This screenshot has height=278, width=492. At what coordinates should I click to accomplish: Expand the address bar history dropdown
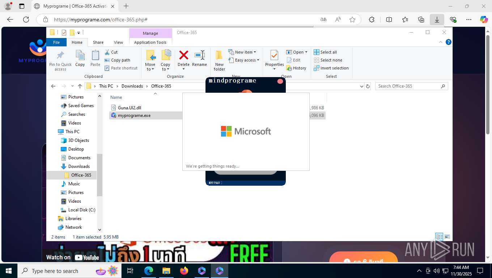[x=361, y=86]
